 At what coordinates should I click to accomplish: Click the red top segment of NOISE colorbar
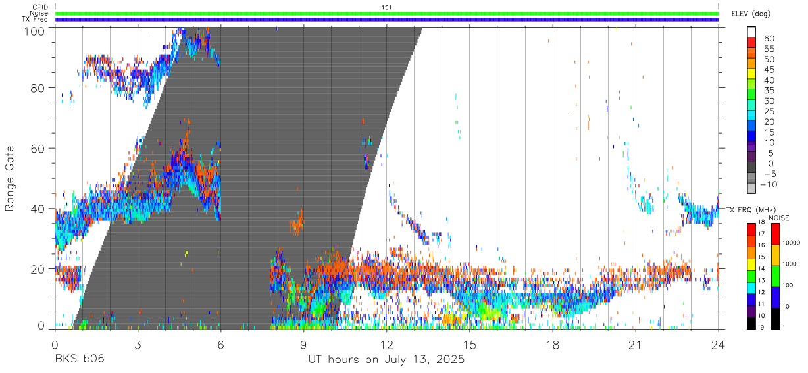pos(774,234)
